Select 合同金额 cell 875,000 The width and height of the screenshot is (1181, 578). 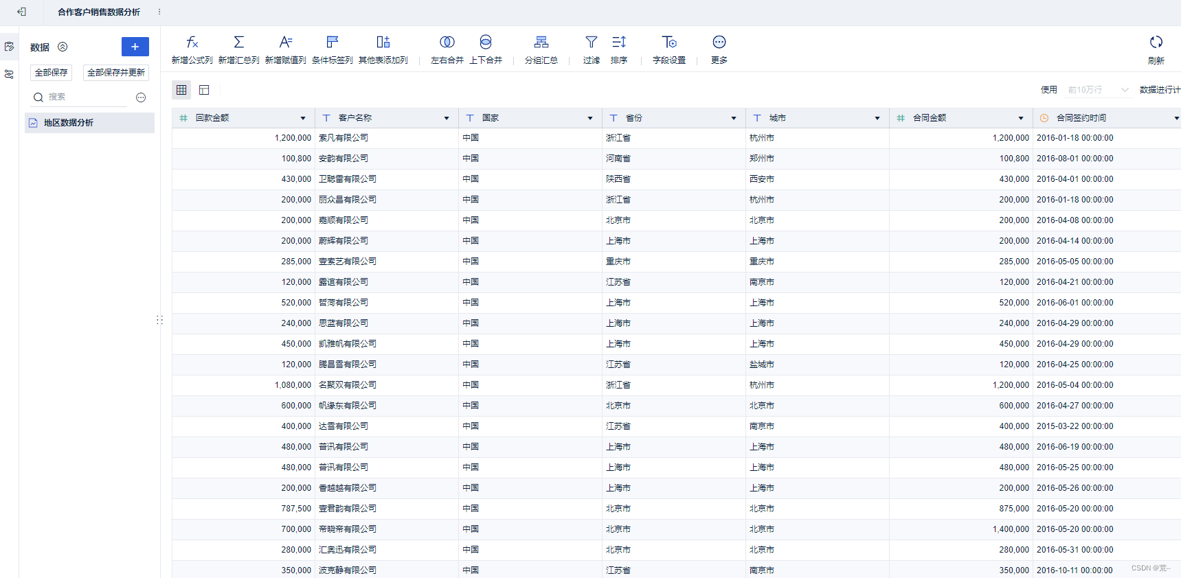tap(961, 509)
